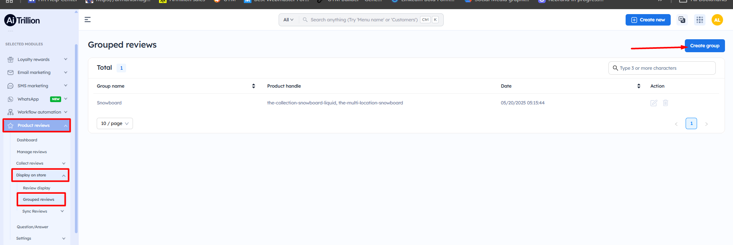
Task: Edit the Snowboard group via pencil icon
Action: tap(654, 103)
